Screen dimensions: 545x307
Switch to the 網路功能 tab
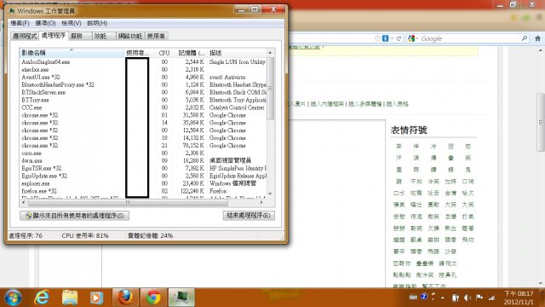pos(130,36)
